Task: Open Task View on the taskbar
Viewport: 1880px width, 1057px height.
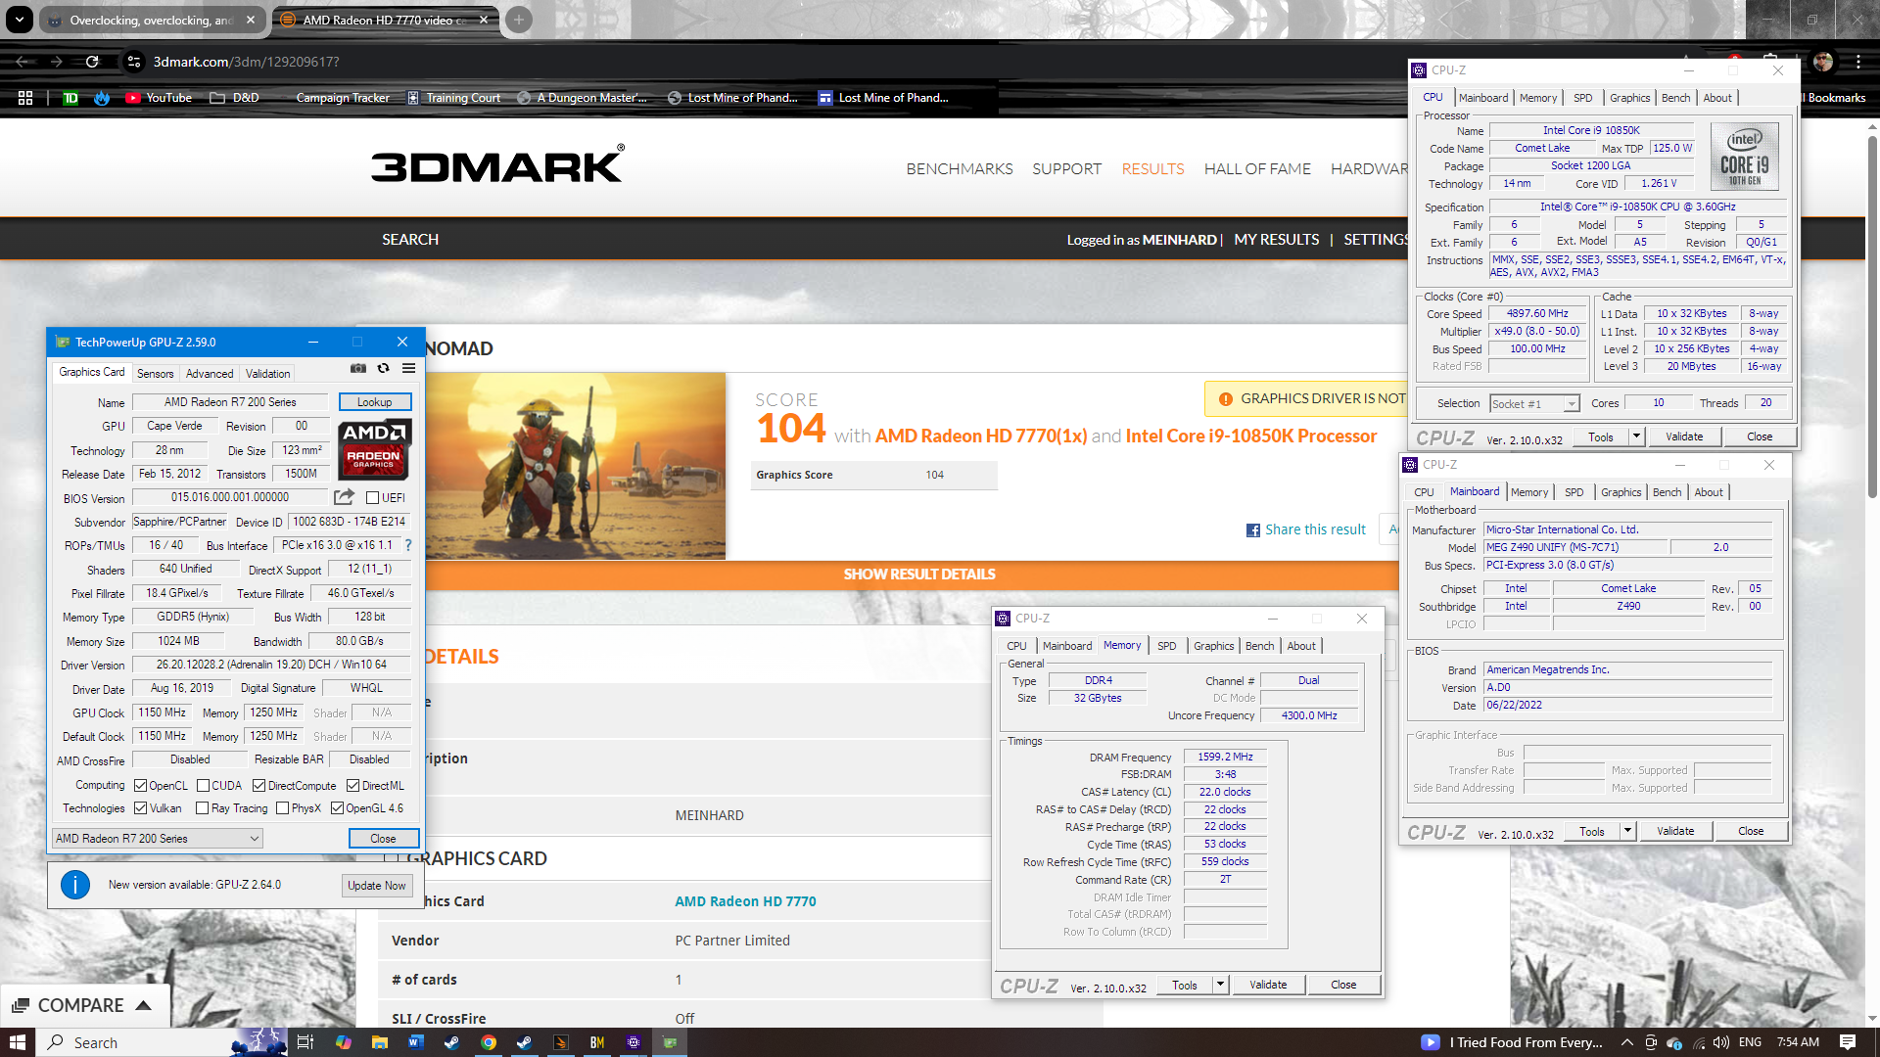Action: point(305,1042)
